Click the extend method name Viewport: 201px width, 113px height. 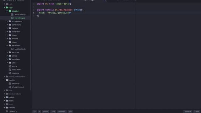click(x=77, y=10)
